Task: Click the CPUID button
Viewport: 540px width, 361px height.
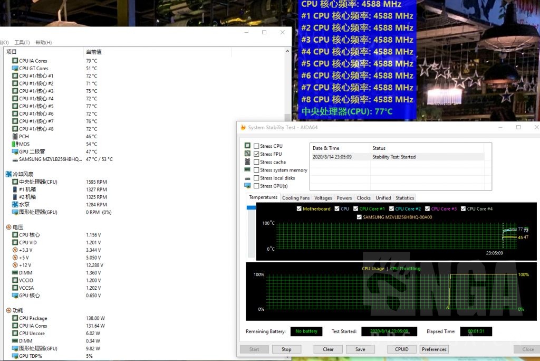Action: [x=401, y=349]
